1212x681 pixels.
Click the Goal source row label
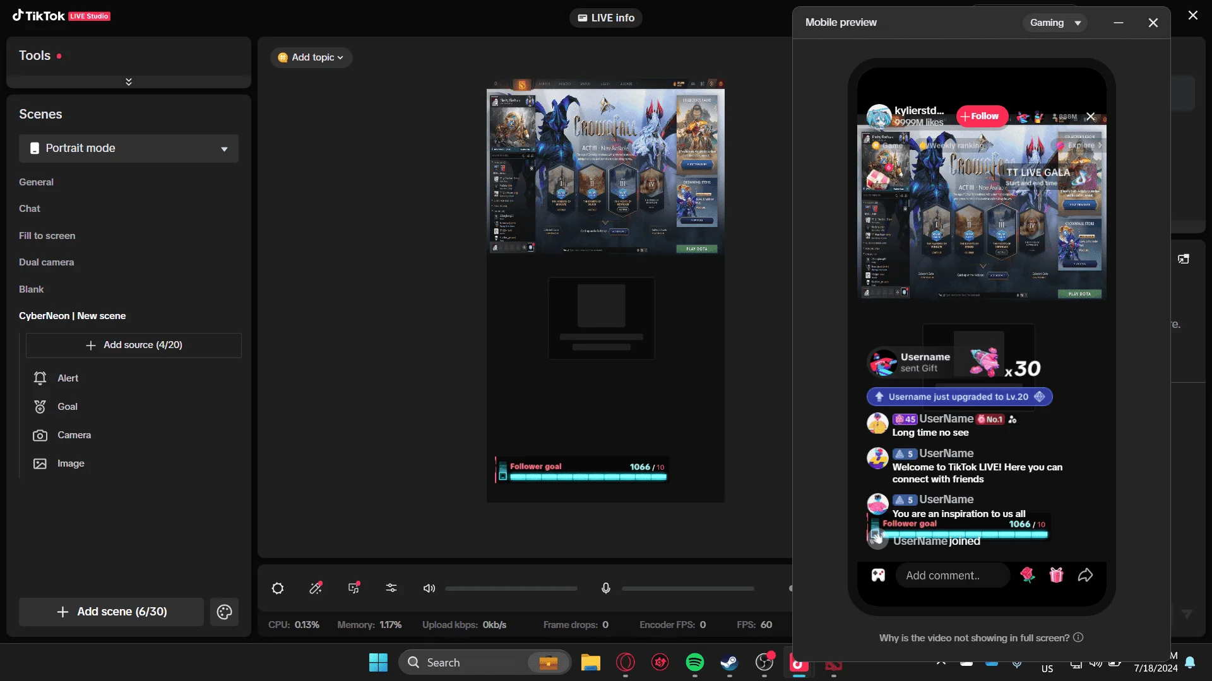coord(68,407)
